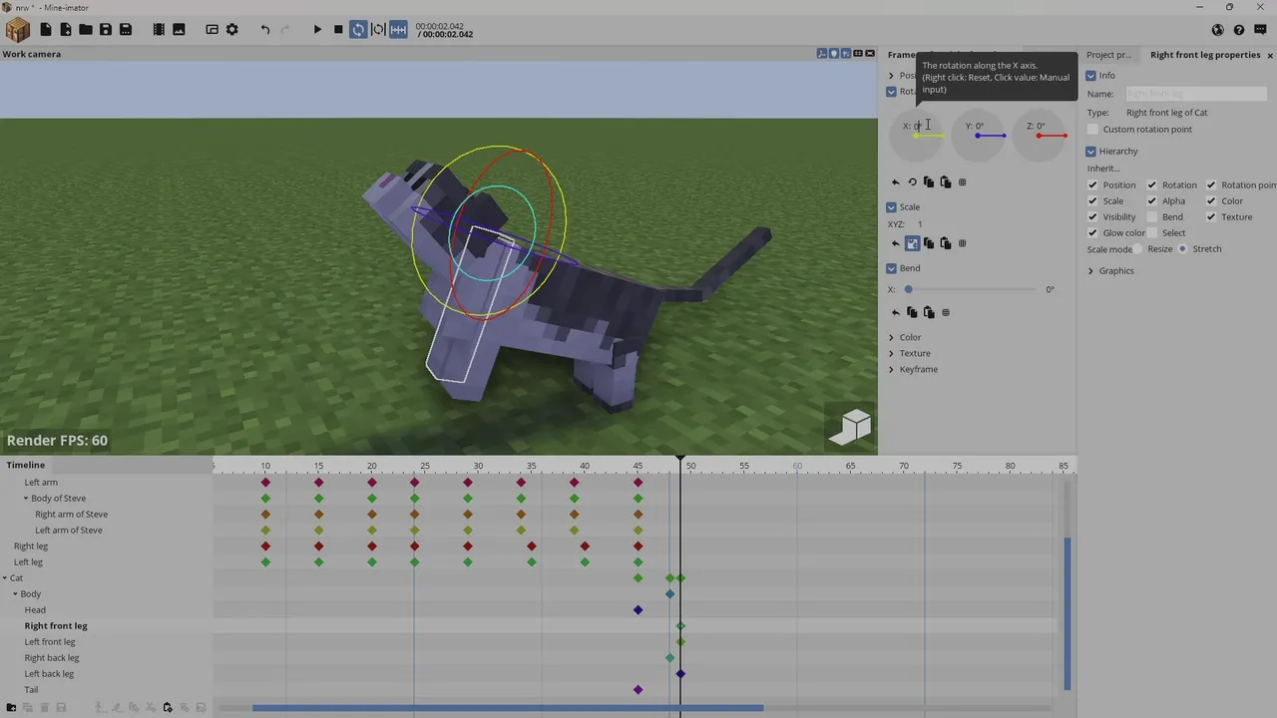Click the Mine-imator chest logo

pos(18,30)
